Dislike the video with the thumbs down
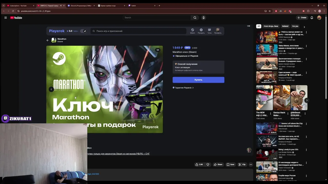 [x=208, y=165]
